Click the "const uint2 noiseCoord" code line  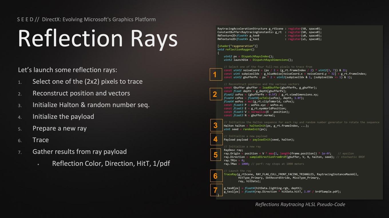point(285,70)
